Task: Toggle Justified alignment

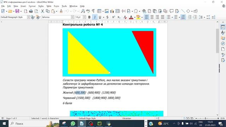Action: (x=162, y=17)
